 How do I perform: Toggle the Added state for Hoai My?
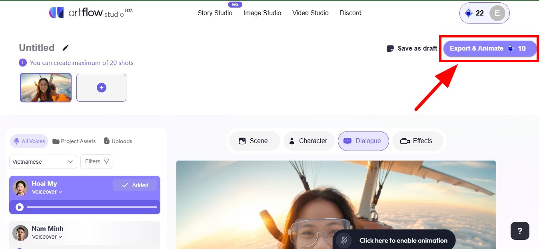pos(135,185)
